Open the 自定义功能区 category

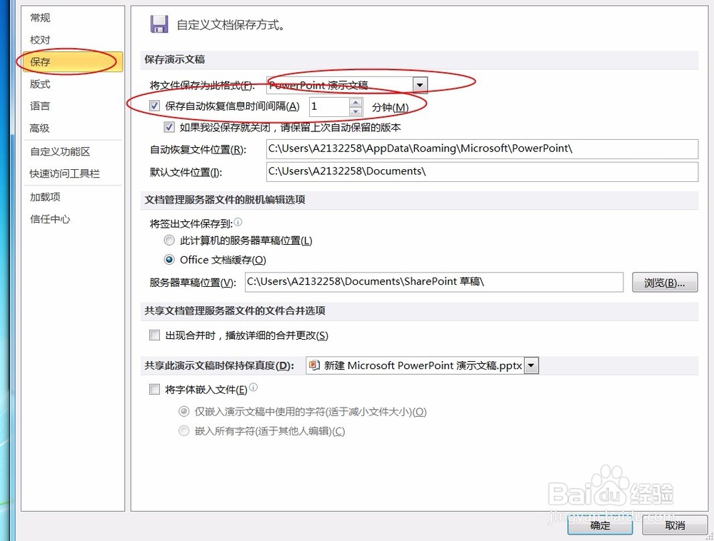pos(60,151)
